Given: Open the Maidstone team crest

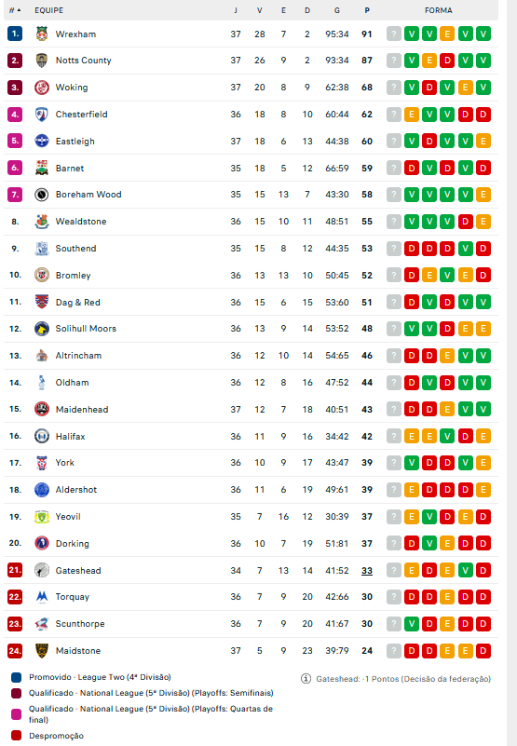Looking at the screenshot, I should click(42, 650).
